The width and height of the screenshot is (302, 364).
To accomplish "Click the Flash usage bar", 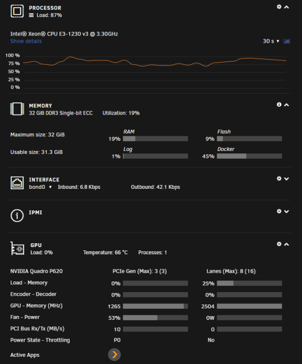I will tap(250, 139).
